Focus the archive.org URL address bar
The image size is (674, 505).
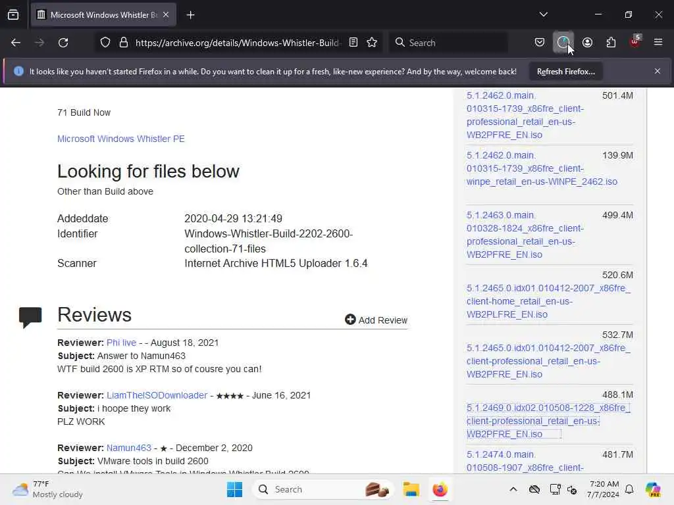238,43
